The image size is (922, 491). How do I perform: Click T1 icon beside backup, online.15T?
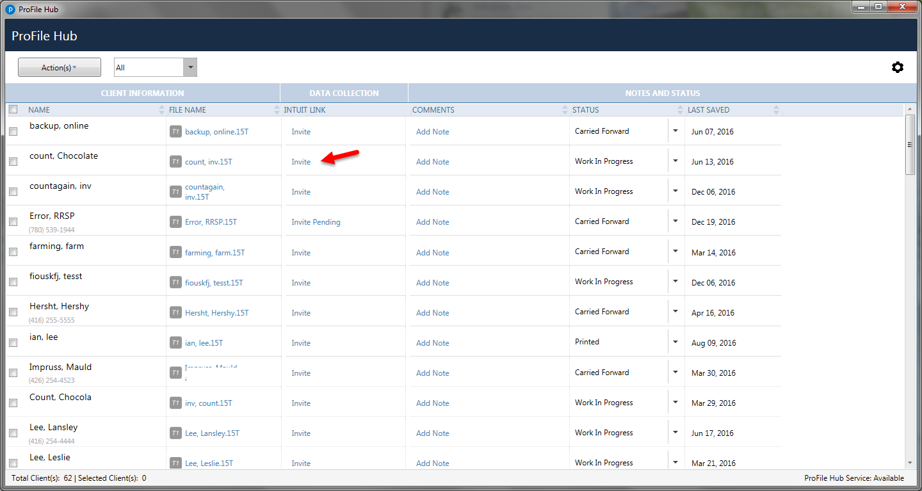pos(175,131)
